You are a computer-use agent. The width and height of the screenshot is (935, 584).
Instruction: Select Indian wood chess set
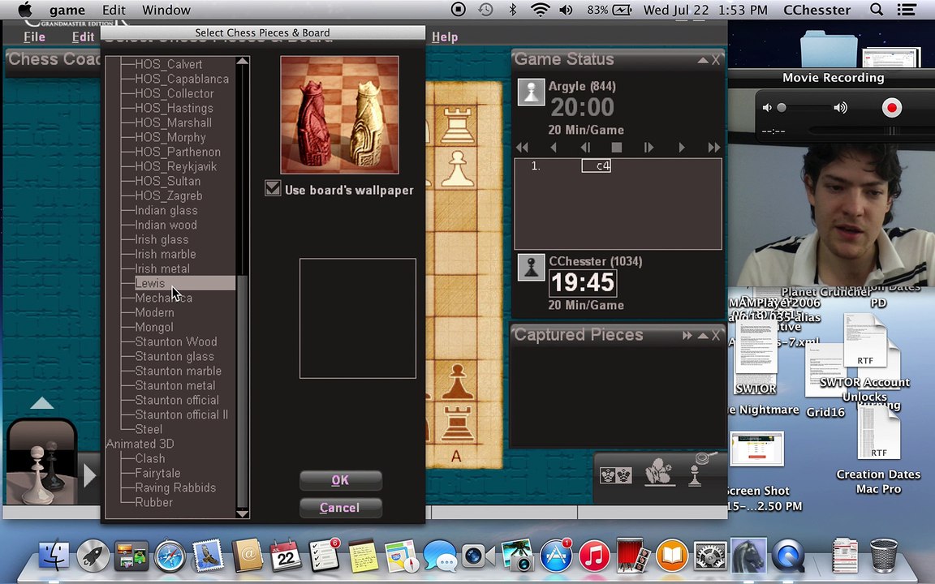[x=166, y=225]
